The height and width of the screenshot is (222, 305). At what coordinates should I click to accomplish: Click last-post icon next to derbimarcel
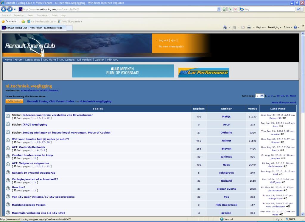[x=285, y=166]
